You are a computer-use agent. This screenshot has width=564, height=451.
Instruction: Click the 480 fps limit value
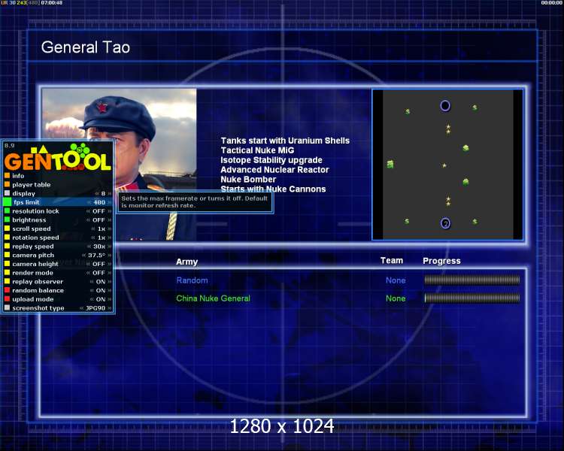[x=99, y=202]
